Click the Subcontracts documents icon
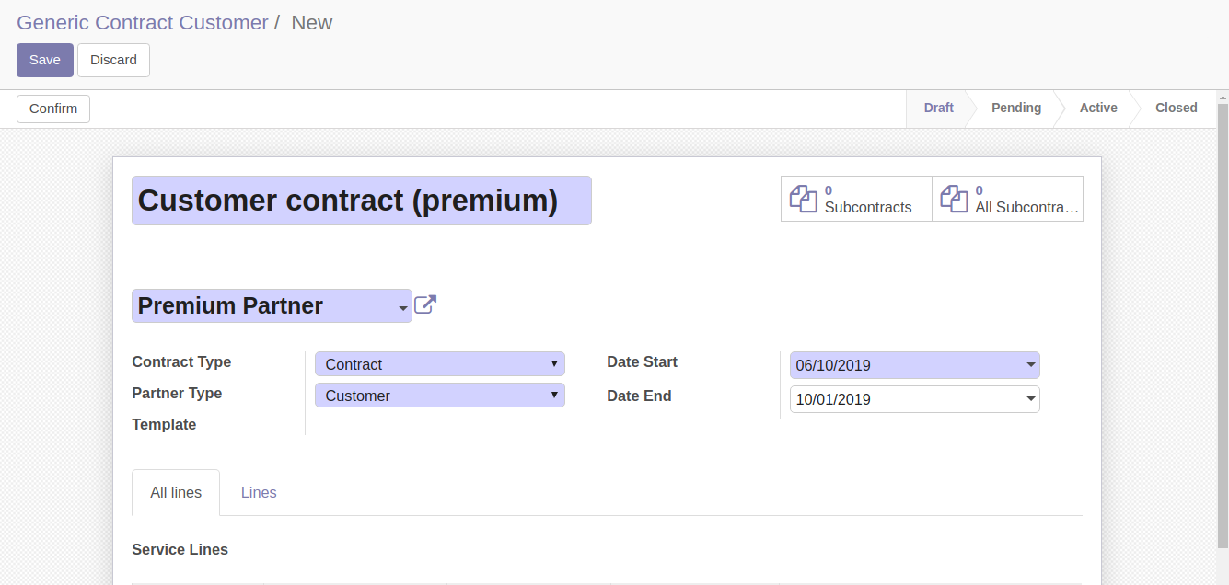 [804, 199]
